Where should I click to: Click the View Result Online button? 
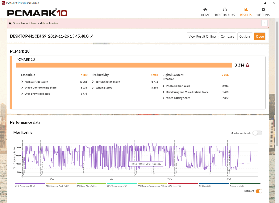(202, 36)
